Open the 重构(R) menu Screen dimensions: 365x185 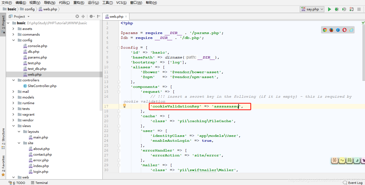click(x=79, y=3)
